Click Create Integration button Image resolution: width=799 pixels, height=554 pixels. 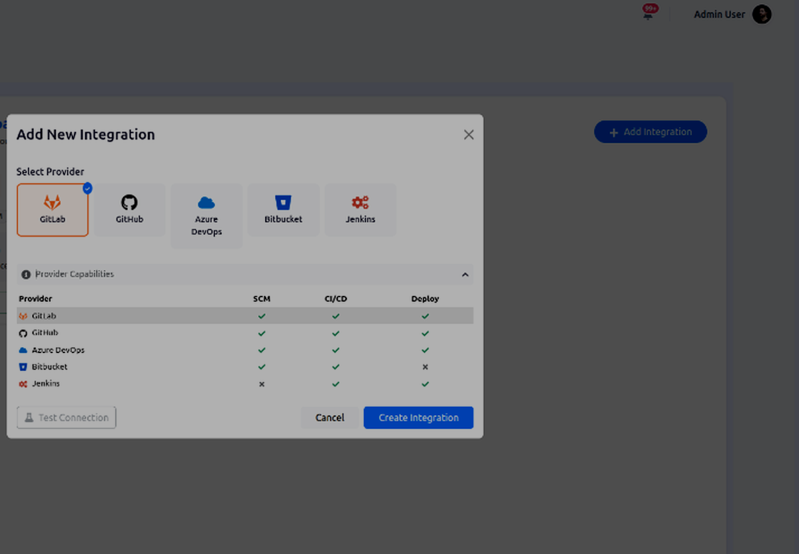[x=419, y=418]
